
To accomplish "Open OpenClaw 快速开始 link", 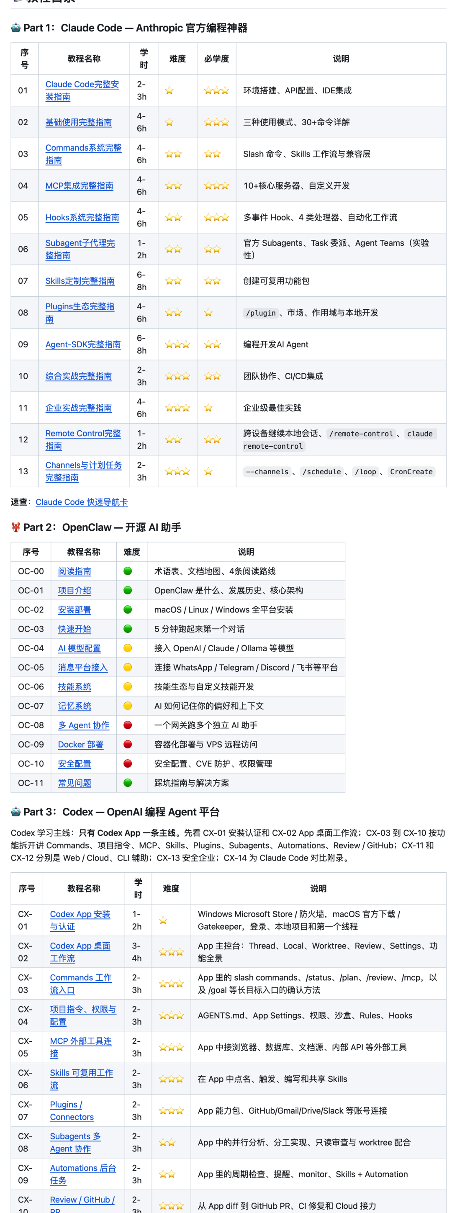I will point(74,629).
